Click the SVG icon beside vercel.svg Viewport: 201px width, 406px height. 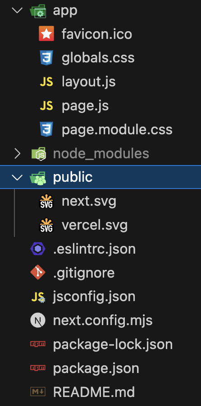[46, 225]
